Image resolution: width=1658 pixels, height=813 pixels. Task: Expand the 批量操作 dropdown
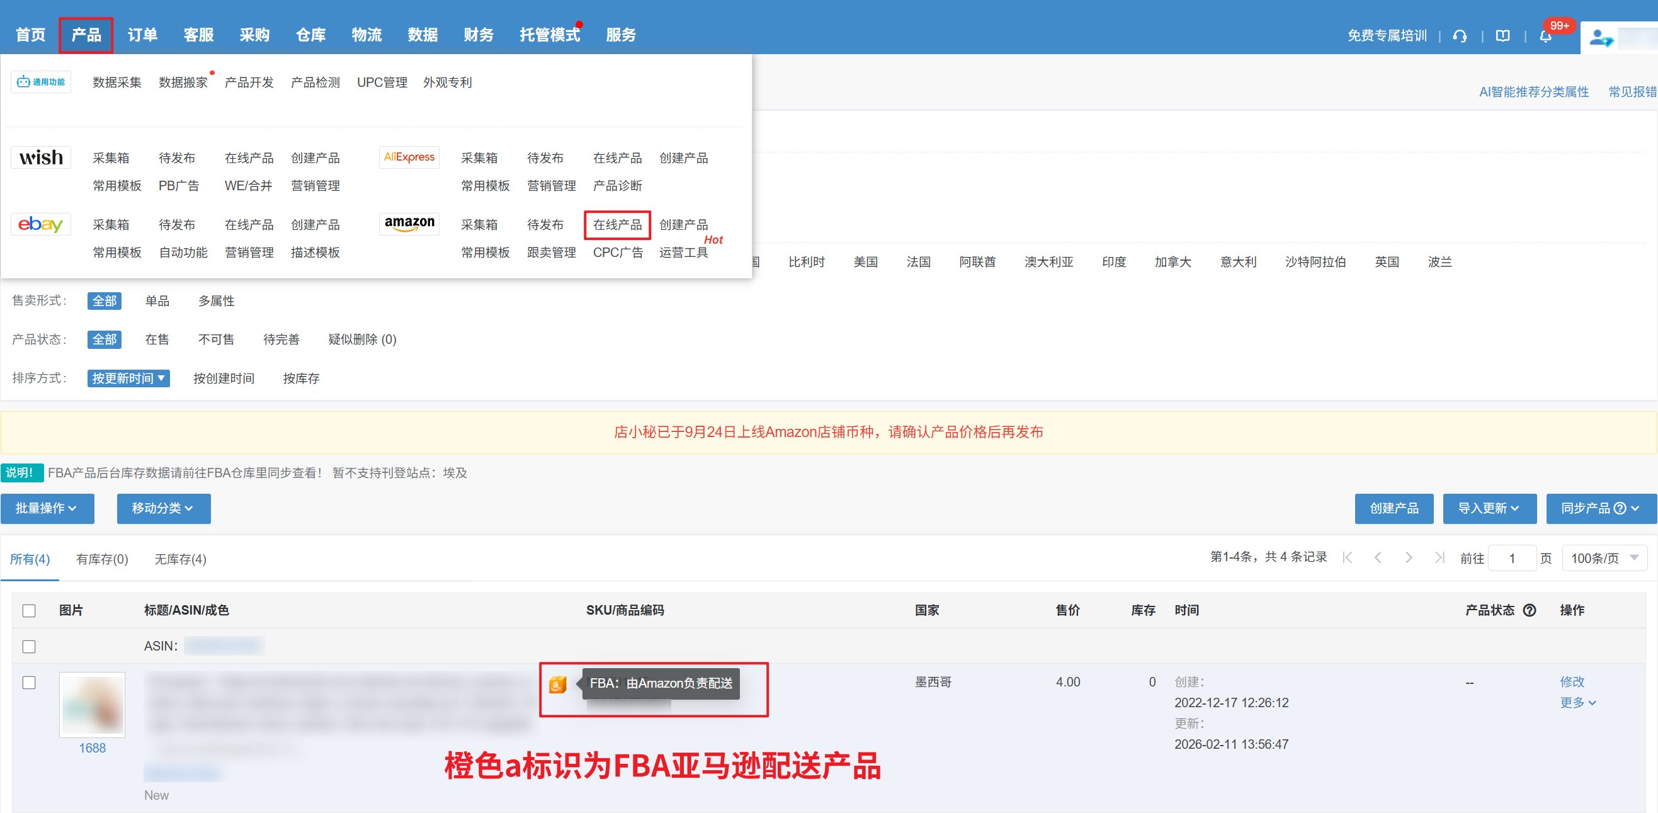(x=47, y=509)
